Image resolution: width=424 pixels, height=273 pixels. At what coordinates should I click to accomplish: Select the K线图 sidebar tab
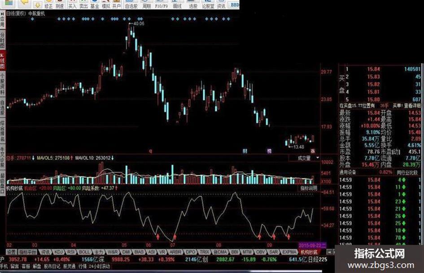tap(2, 60)
